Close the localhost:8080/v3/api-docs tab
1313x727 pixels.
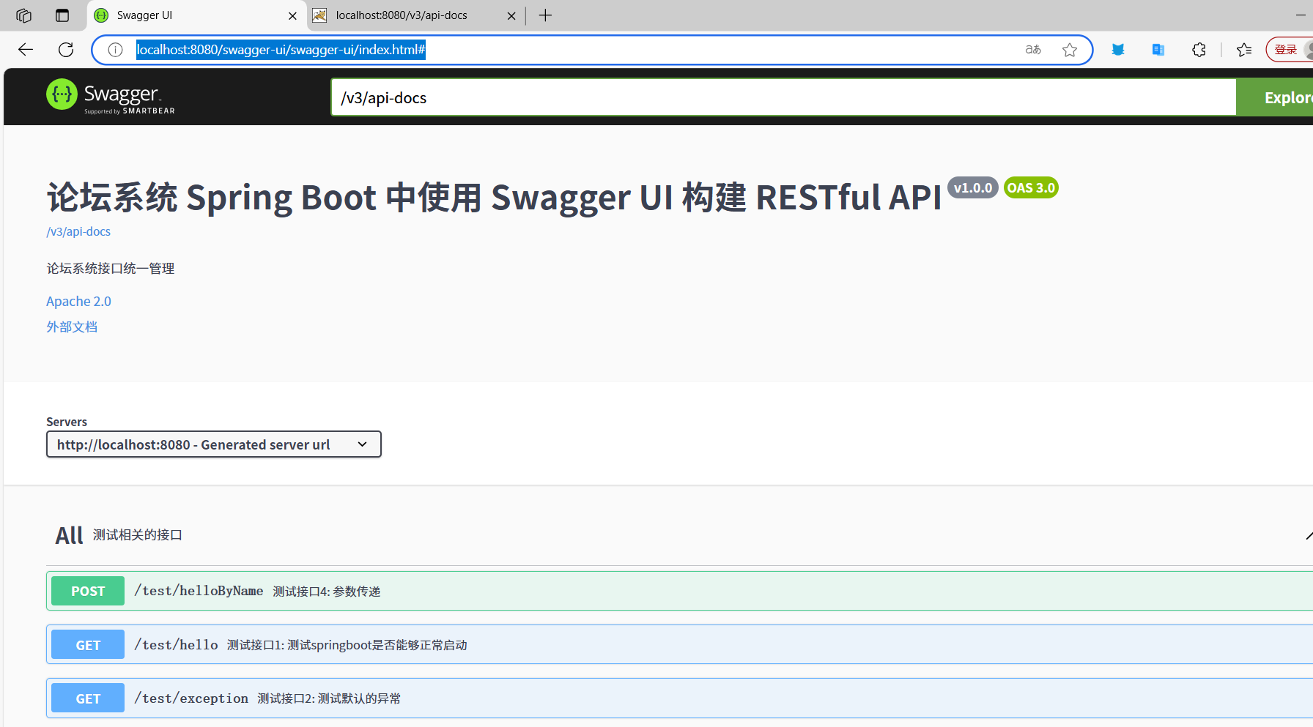[511, 15]
